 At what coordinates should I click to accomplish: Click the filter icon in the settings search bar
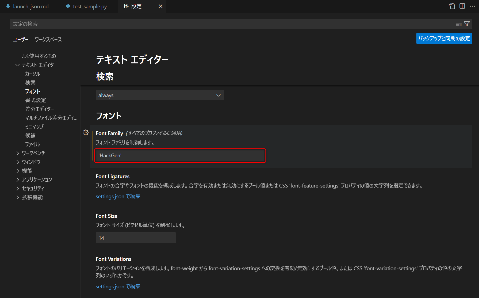pos(467,24)
